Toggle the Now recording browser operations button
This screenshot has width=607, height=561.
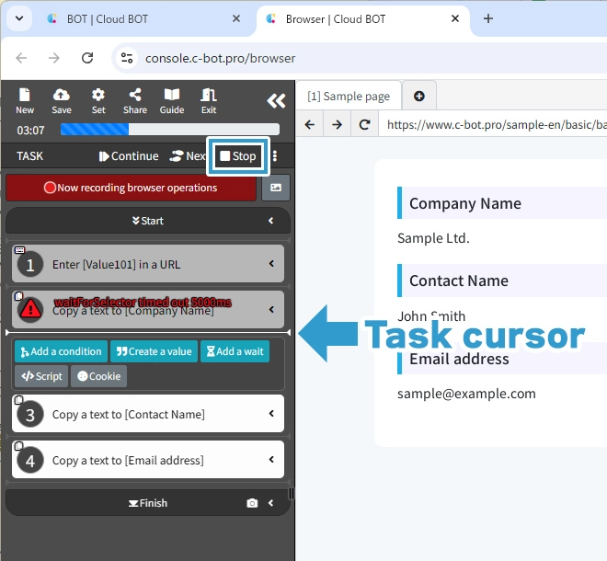tap(131, 188)
